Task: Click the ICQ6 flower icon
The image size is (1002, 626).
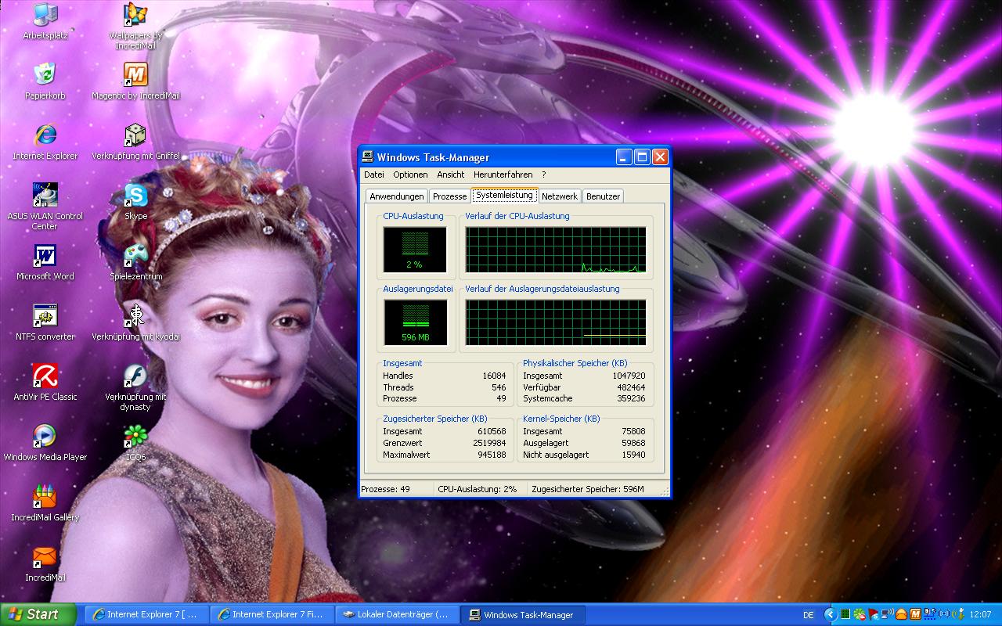Action: pyautogui.click(x=135, y=437)
